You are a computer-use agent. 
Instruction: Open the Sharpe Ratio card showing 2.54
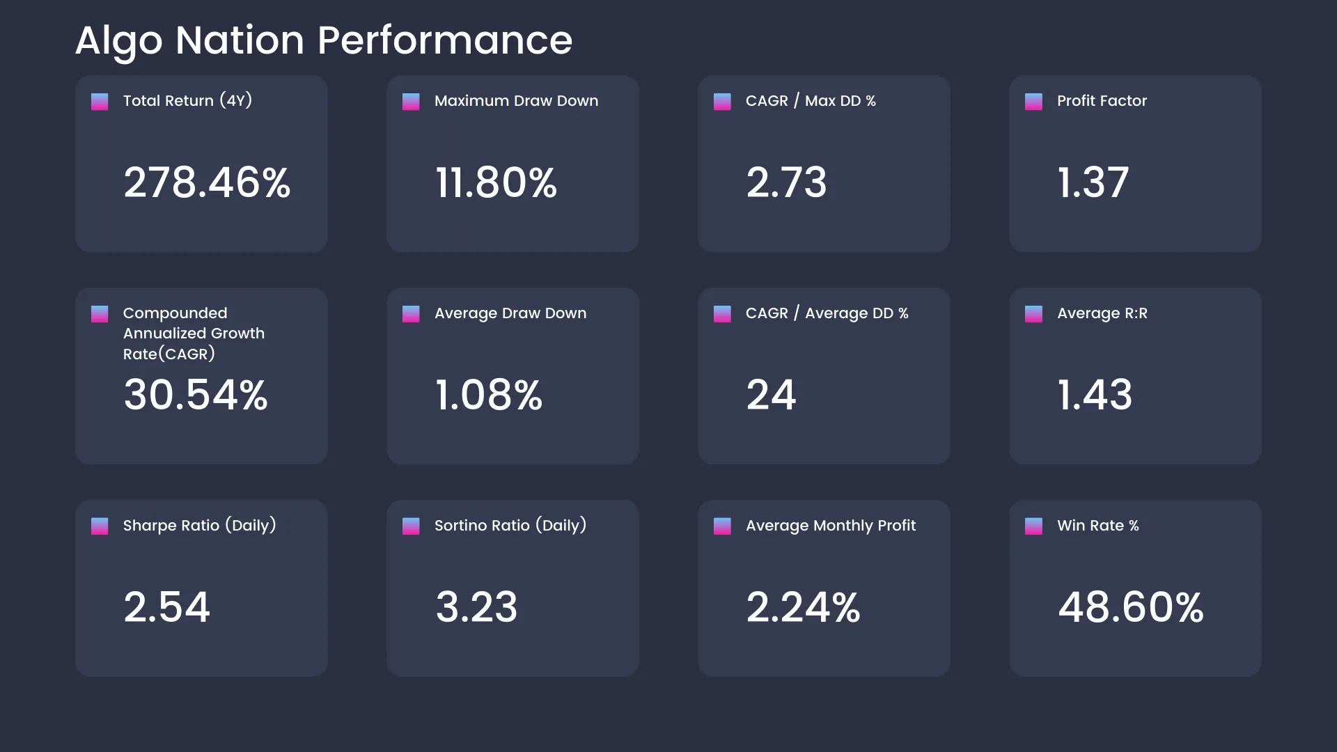tap(201, 588)
